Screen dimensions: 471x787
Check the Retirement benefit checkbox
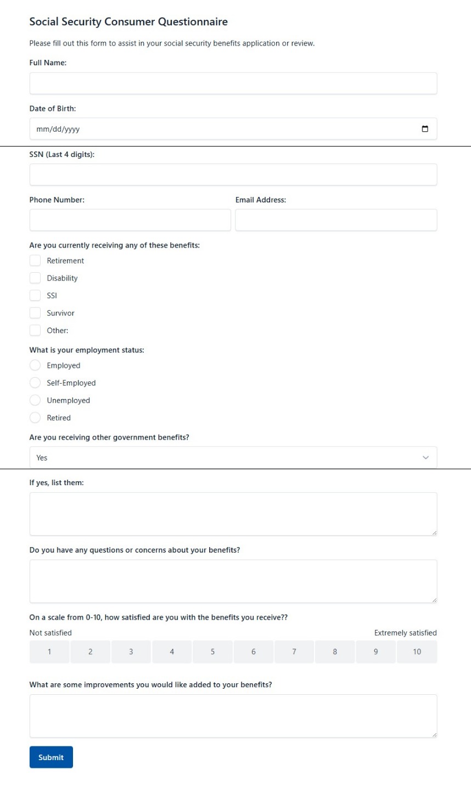[35, 260]
